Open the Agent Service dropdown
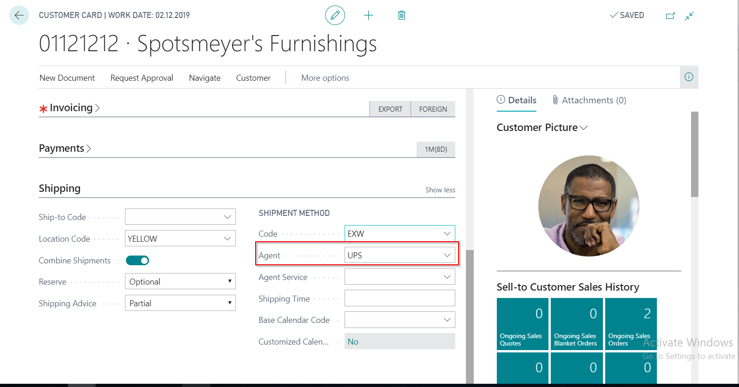Image resolution: width=739 pixels, height=387 pixels. pos(447,277)
